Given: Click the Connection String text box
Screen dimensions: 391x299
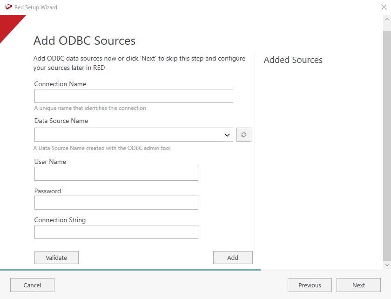Looking at the screenshot, I should [116, 232].
